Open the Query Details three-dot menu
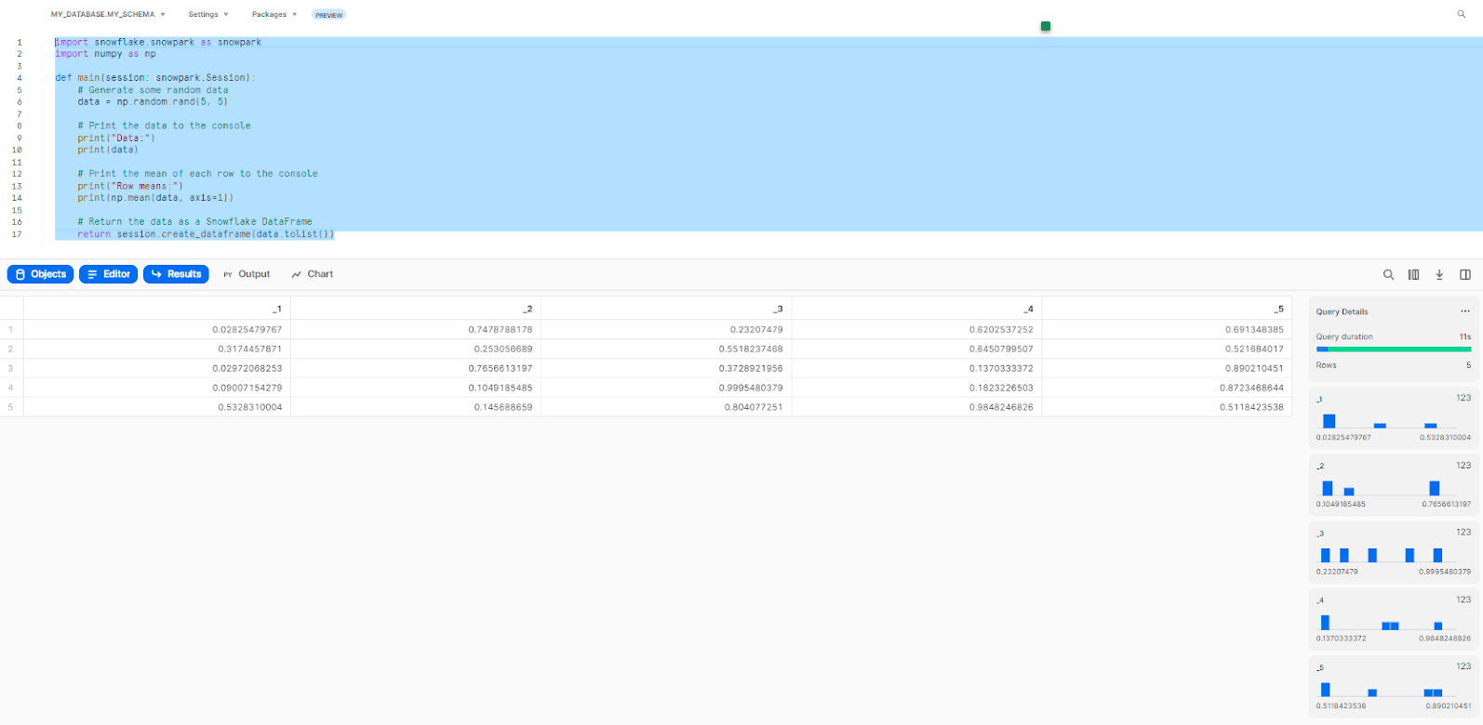 pyautogui.click(x=1465, y=311)
